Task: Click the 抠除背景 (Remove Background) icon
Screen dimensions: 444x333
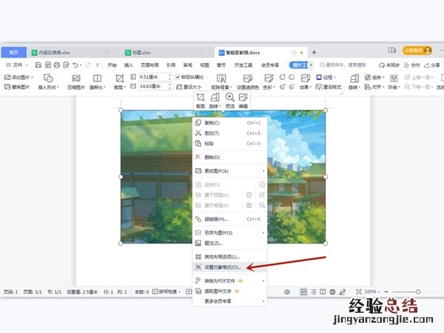Action: point(221,78)
